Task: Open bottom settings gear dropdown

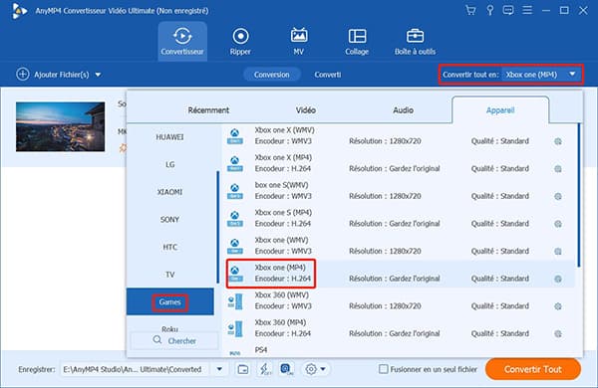Action: point(315,369)
